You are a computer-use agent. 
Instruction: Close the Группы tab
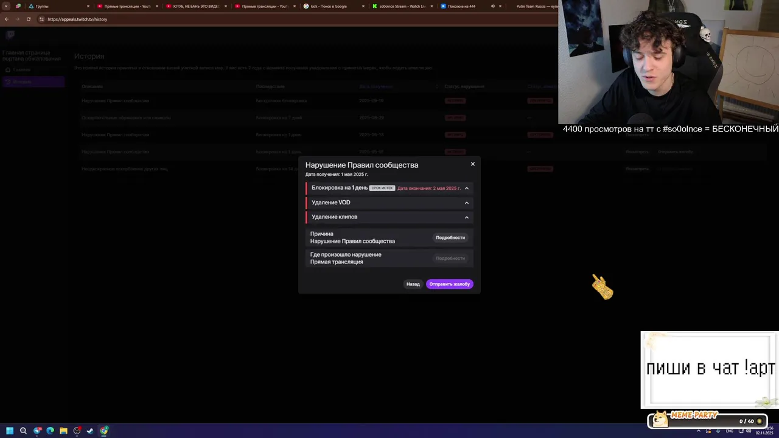[x=88, y=6]
